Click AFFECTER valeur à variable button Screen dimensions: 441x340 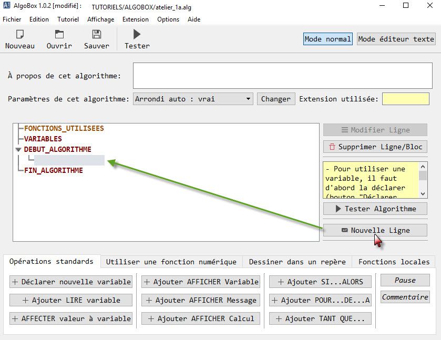(71, 318)
